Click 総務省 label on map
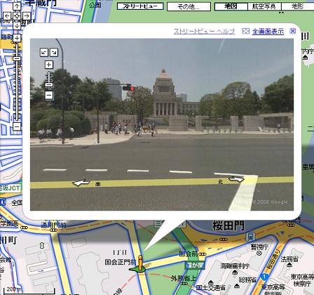Screen dimensions: 314x295 [247, 280]
